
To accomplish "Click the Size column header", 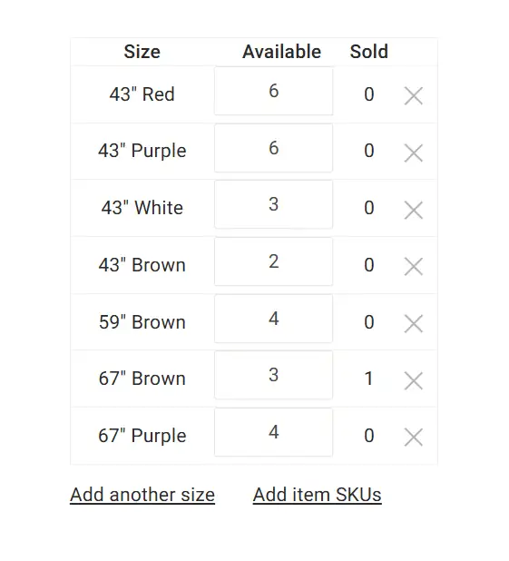I will click(x=142, y=52).
